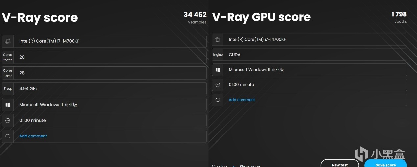Screen dimensions: 417x167
Task: Click the V-Ray score heading
Action: (x=40, y=17)
